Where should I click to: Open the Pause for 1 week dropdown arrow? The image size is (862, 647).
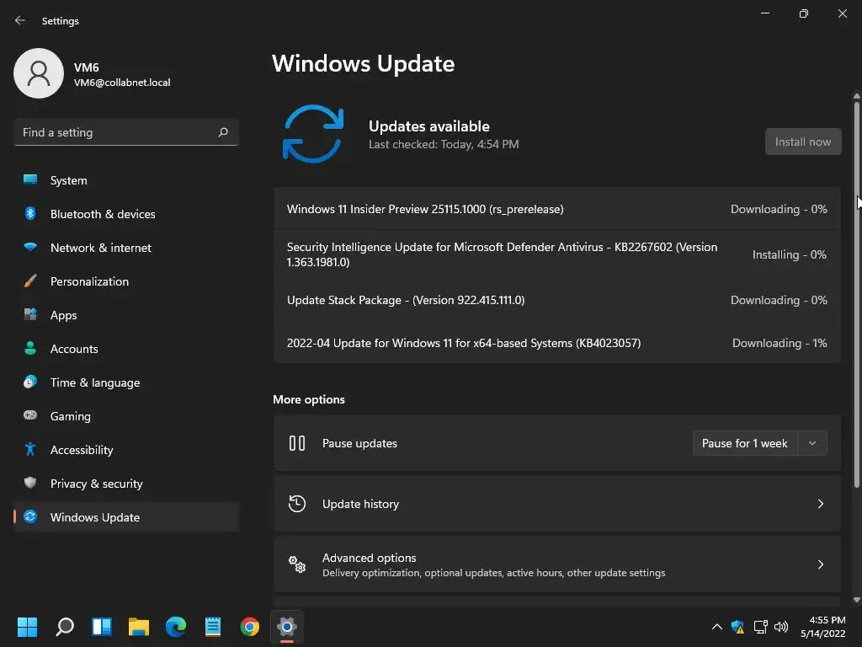pyautogui.click(x=812, y=443)
